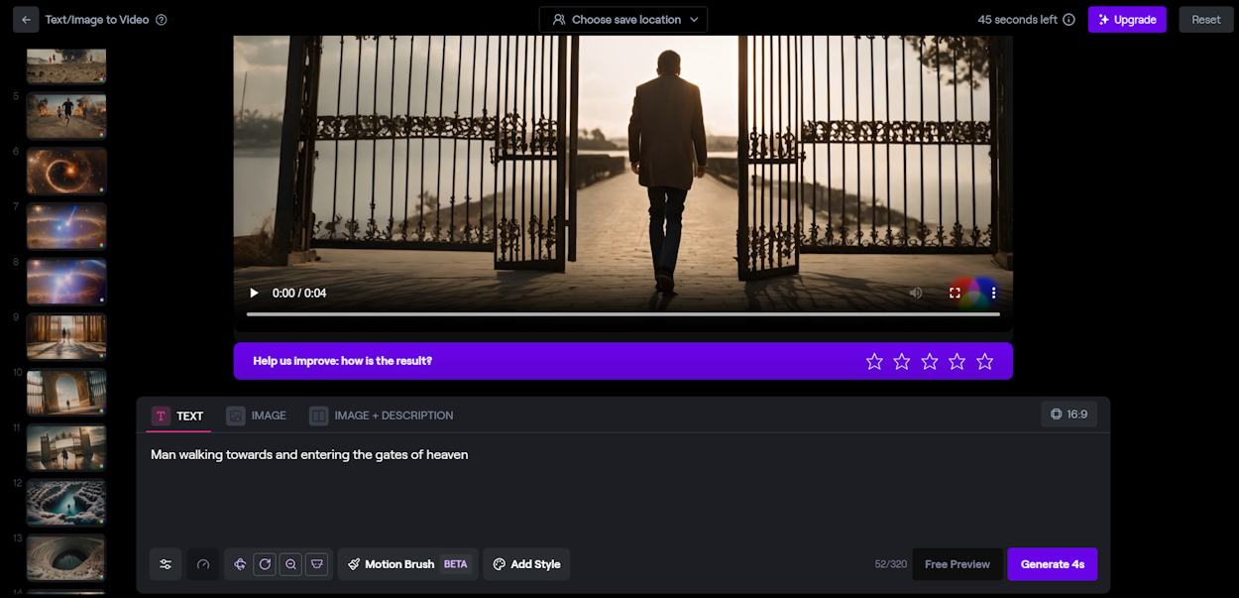Select thumbnail 9 in the generation sidebar
1239x598 pixels.
65,336
